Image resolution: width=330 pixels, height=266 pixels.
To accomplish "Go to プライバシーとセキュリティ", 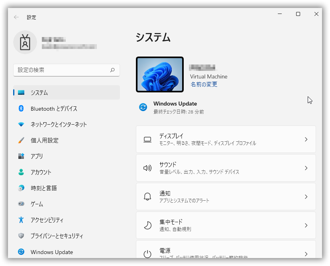I will [x=67, y=236].
